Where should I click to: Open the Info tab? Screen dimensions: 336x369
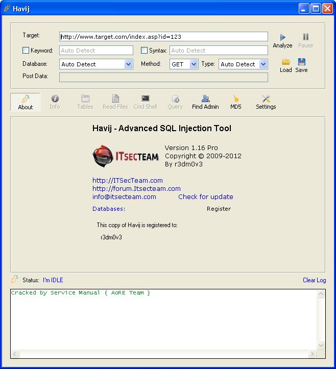click(x=55, y=102)
